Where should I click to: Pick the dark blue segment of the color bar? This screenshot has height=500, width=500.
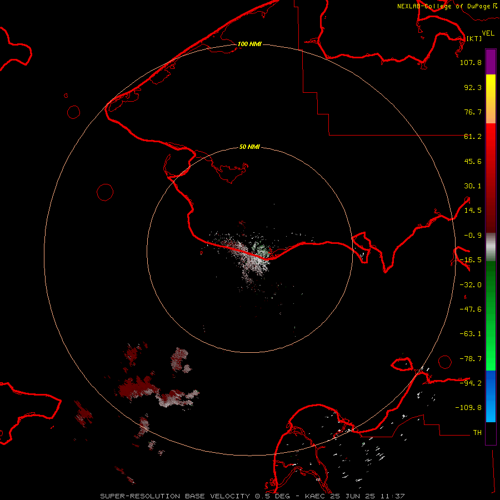[491, 383]
